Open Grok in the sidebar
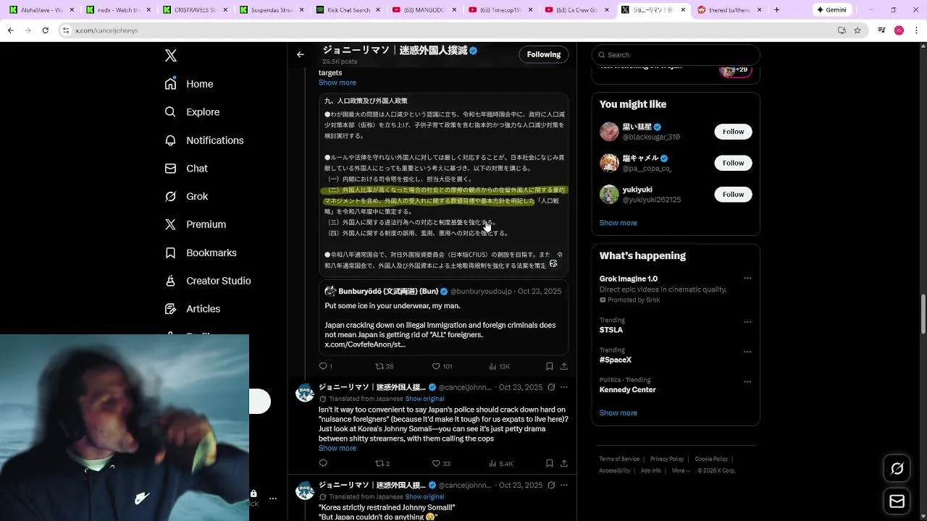Image resolution: width=927 pixels, height=521 pixels. click(186, 196)
